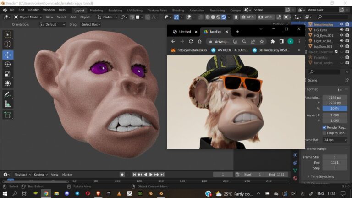Switch to Sculpting workspace tab
Viewport: 352px width, 198px height.
[x=115, y=11]
